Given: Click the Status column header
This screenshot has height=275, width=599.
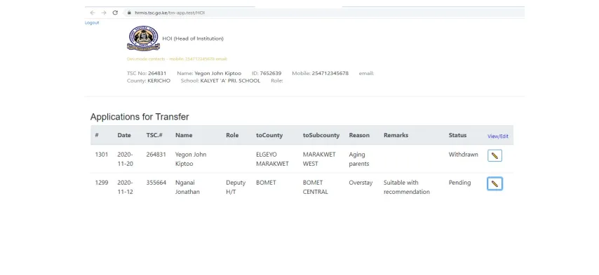Looking at the screenshot, I should coord(457,135).
